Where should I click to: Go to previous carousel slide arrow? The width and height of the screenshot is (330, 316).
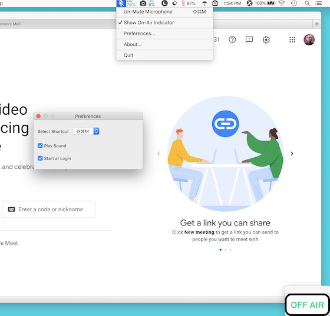159,154
